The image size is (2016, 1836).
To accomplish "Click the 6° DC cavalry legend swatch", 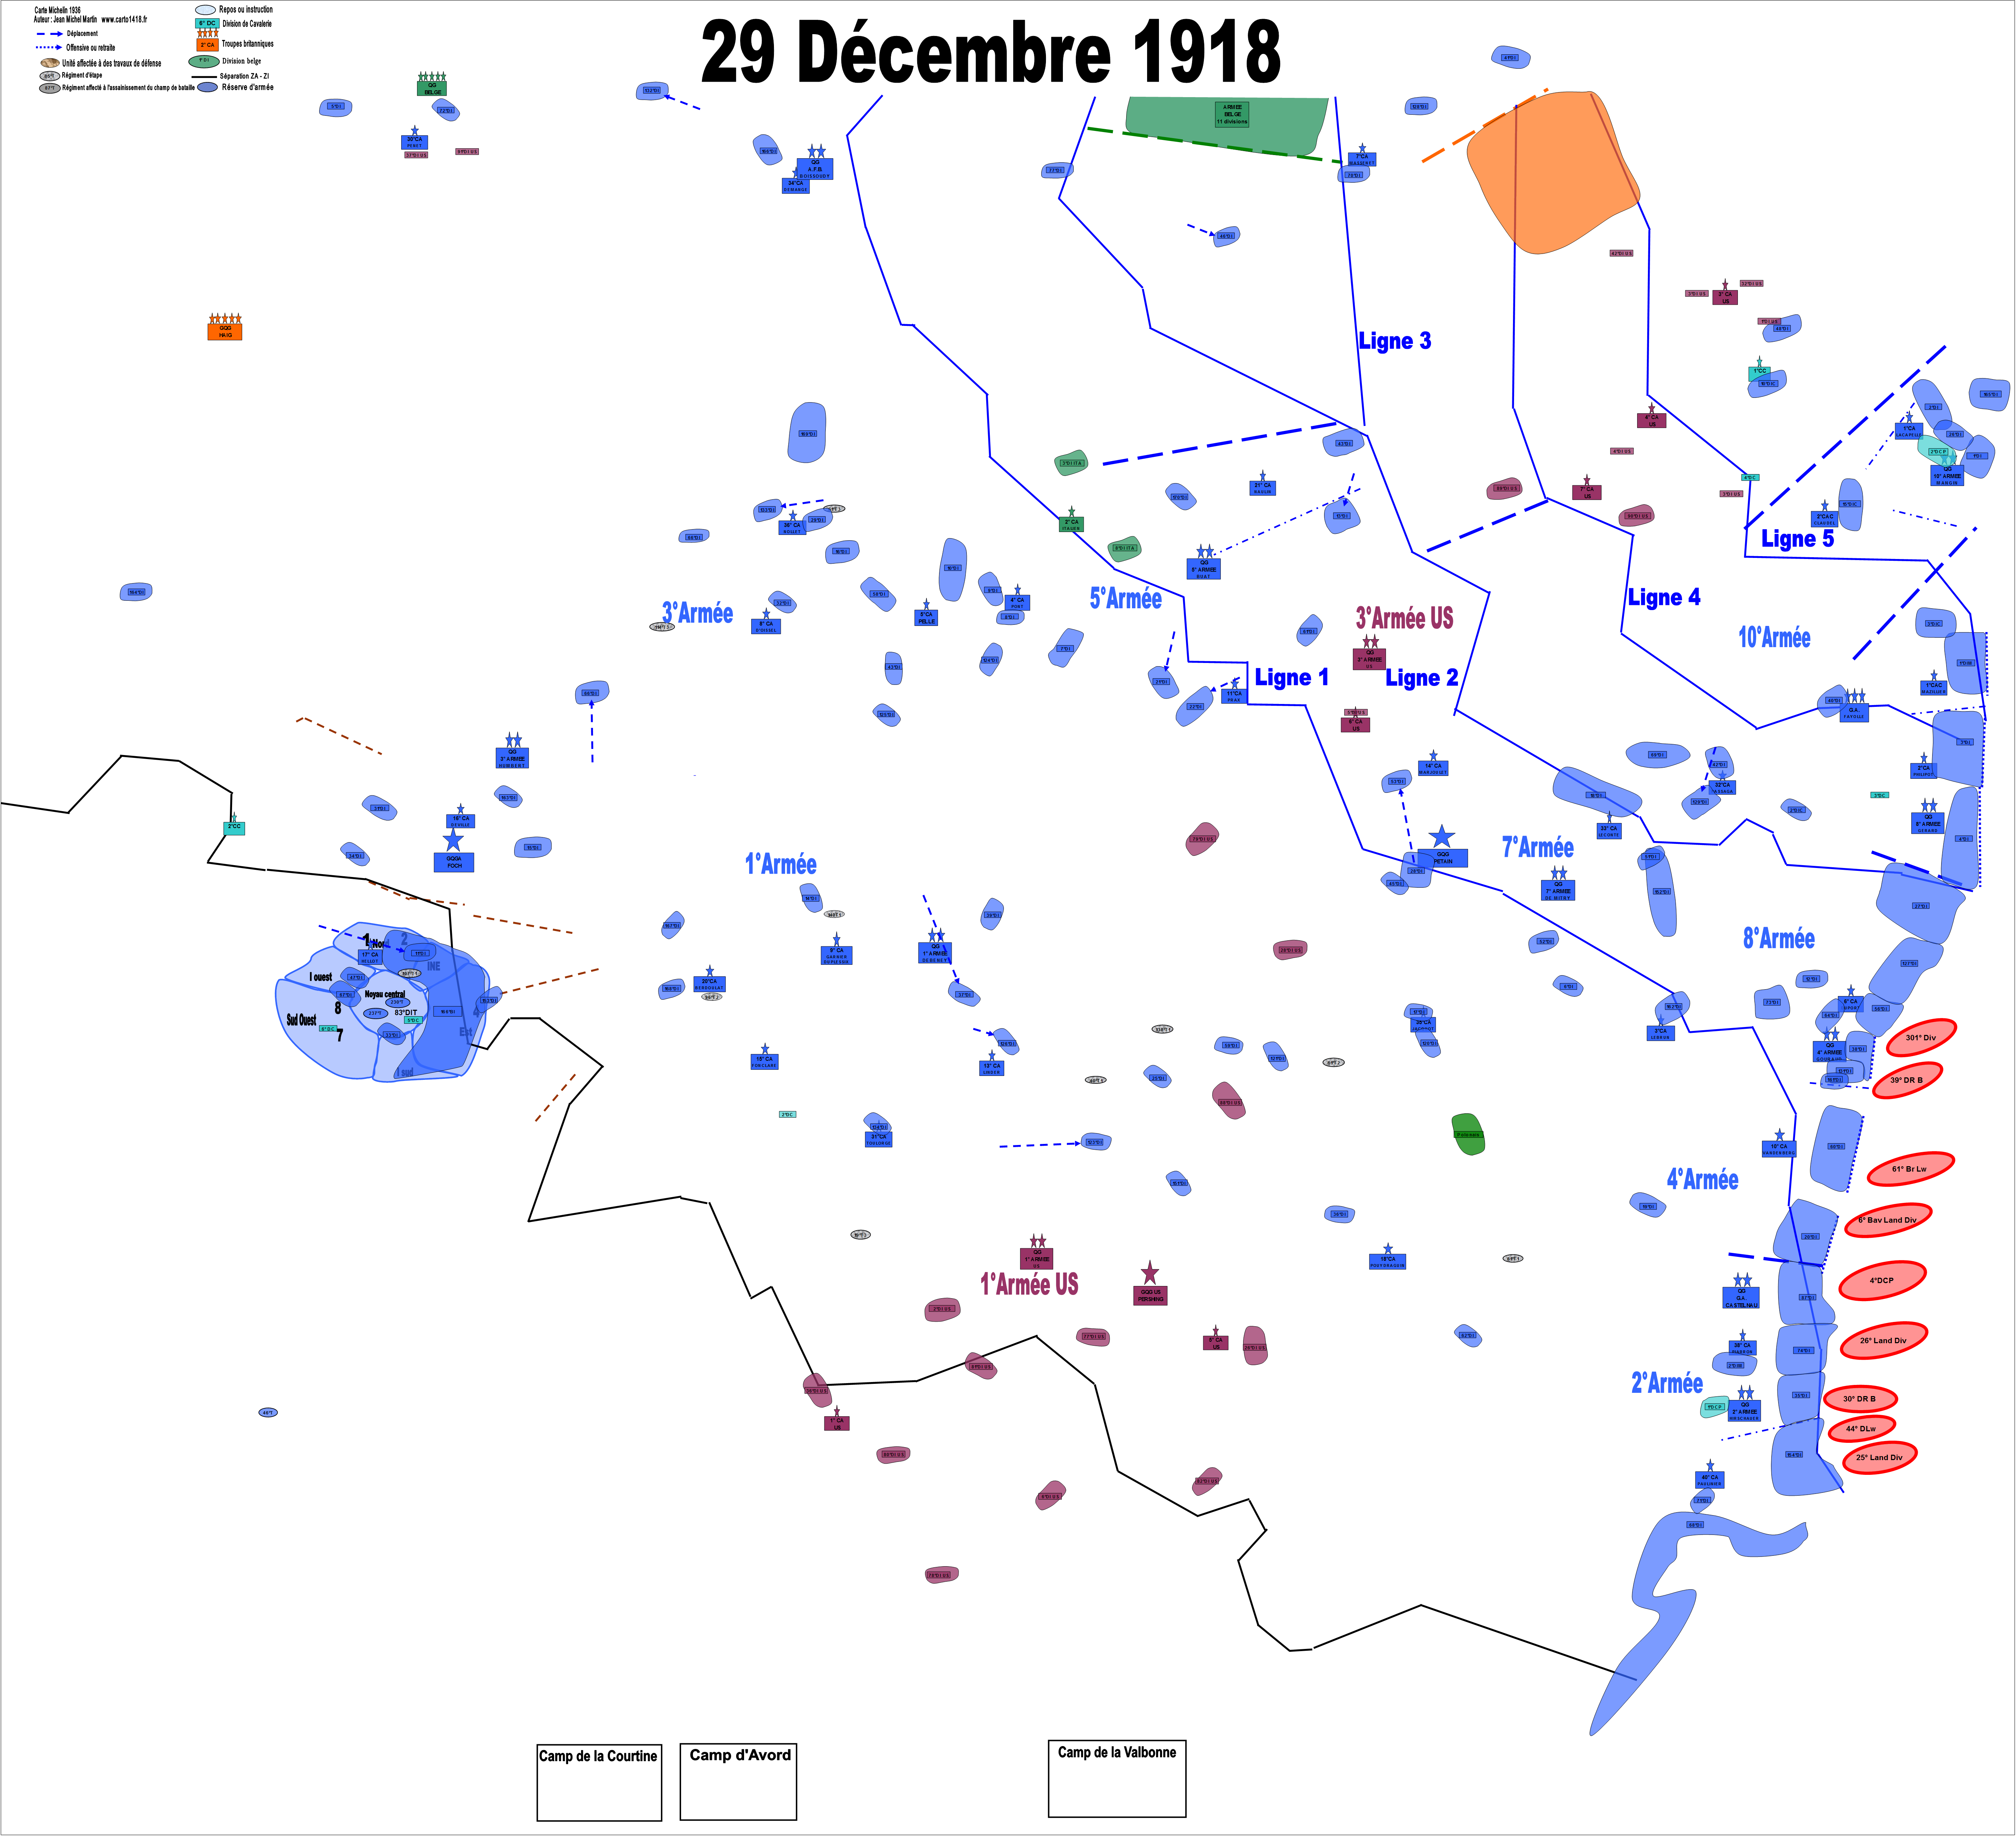I will (x=207, y=23).
